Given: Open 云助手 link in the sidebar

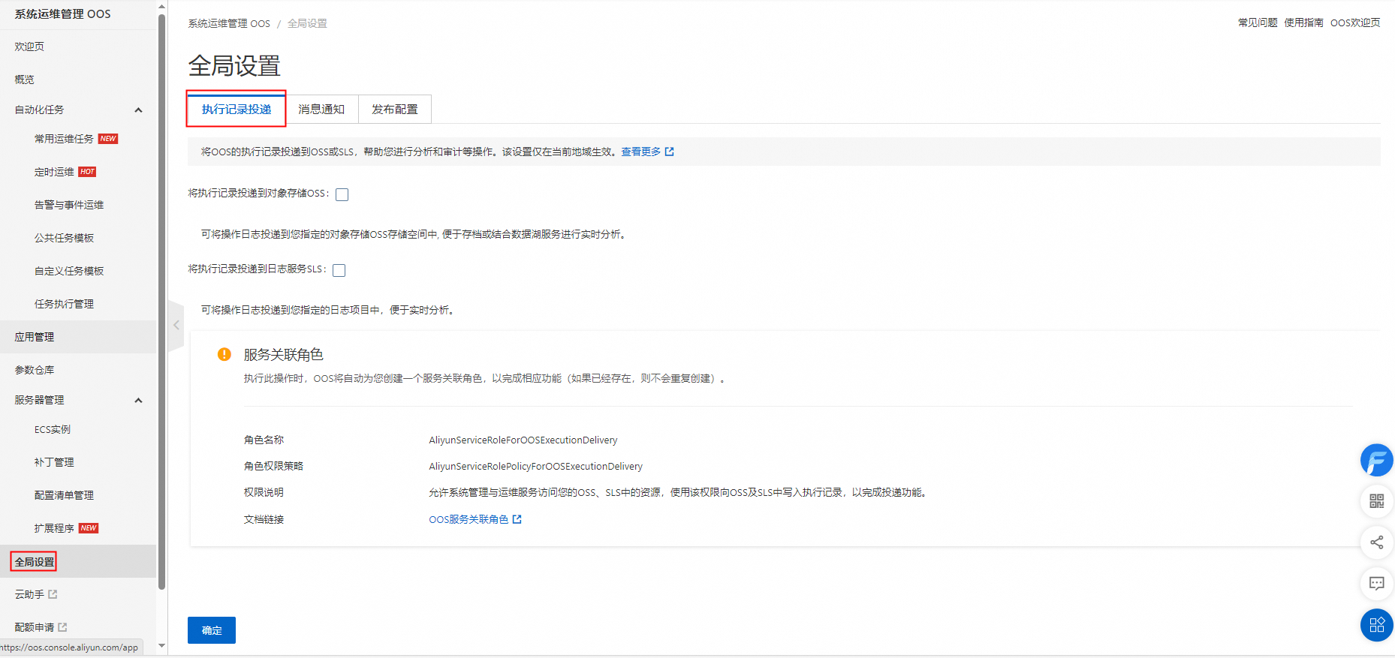Looking at the screenshot, I should [30, 594].
